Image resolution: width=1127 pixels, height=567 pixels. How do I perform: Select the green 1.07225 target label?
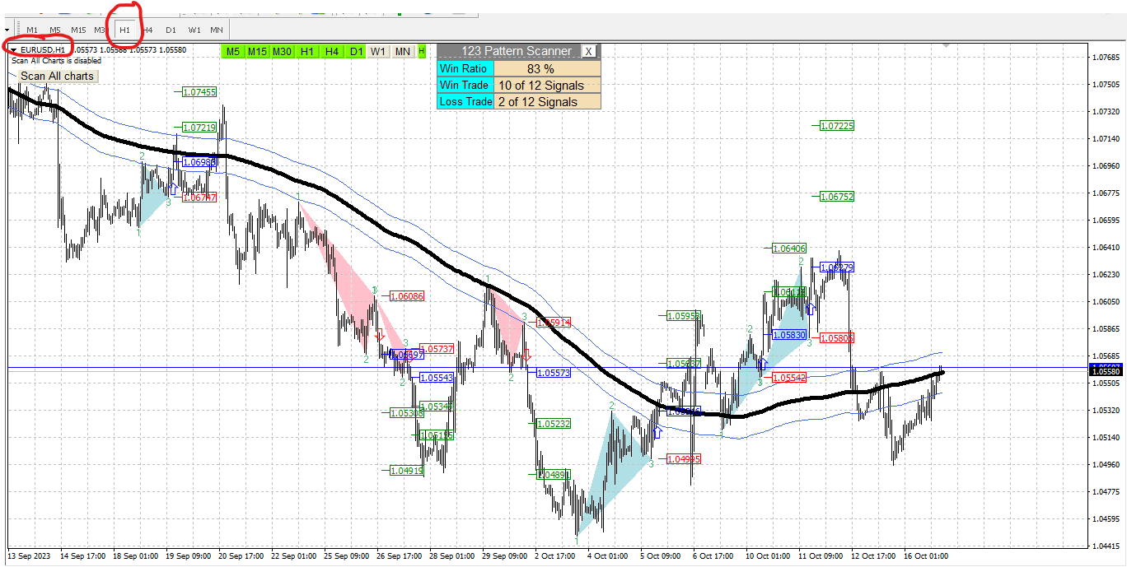[x=838, y=126]
